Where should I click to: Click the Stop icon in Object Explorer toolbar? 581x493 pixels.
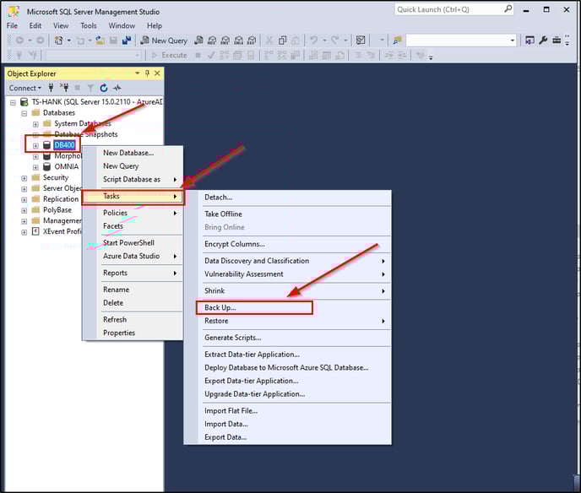pos(78,88)
